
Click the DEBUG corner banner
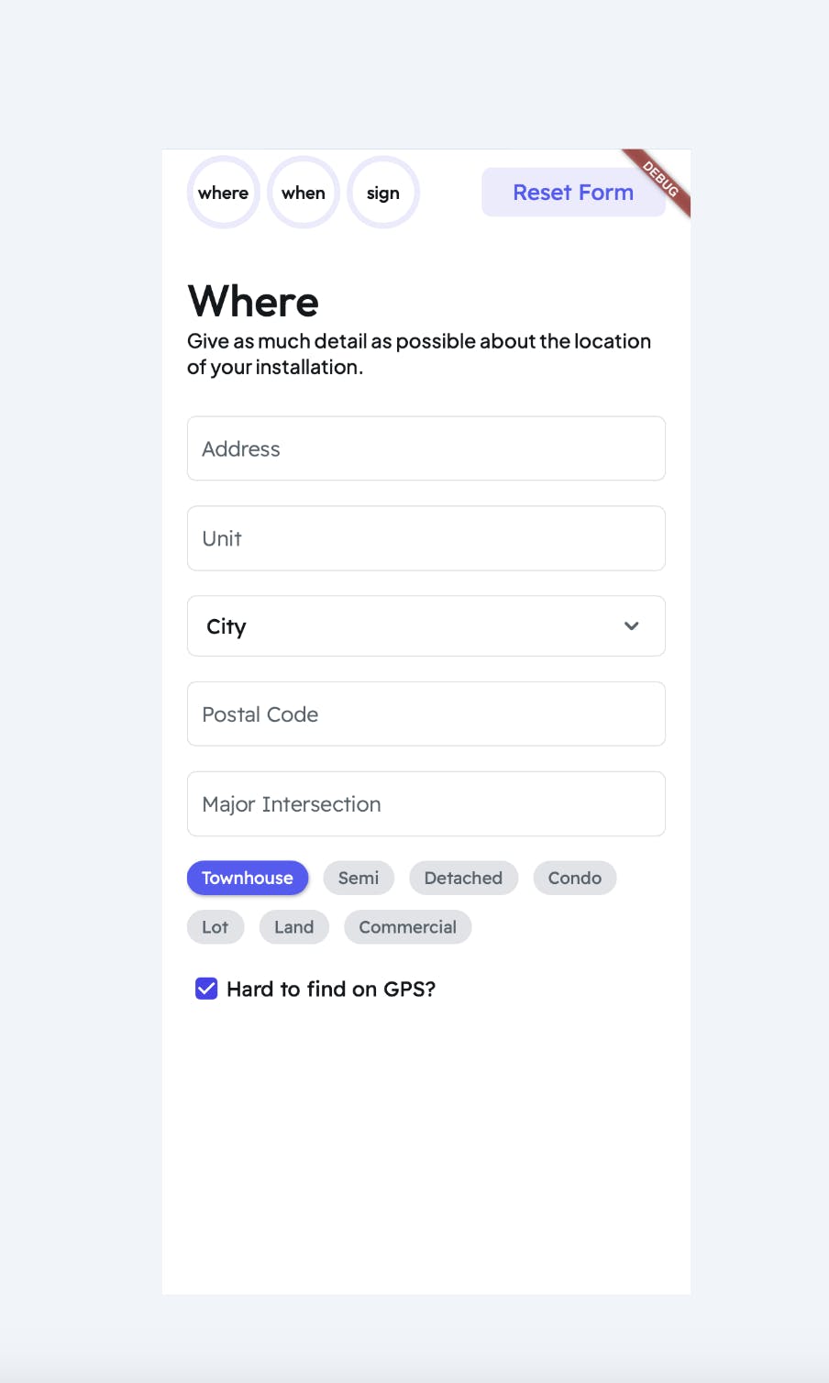point(662,180)
